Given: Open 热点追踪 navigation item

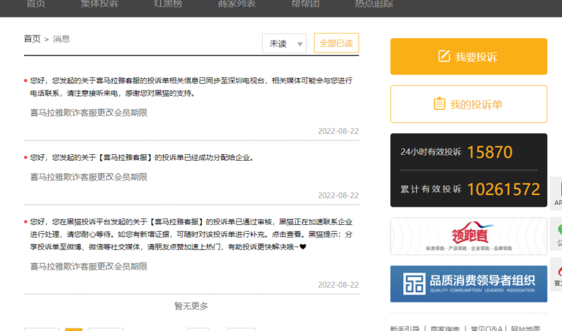Looking at the screenshot, I should tap(373, 4).
